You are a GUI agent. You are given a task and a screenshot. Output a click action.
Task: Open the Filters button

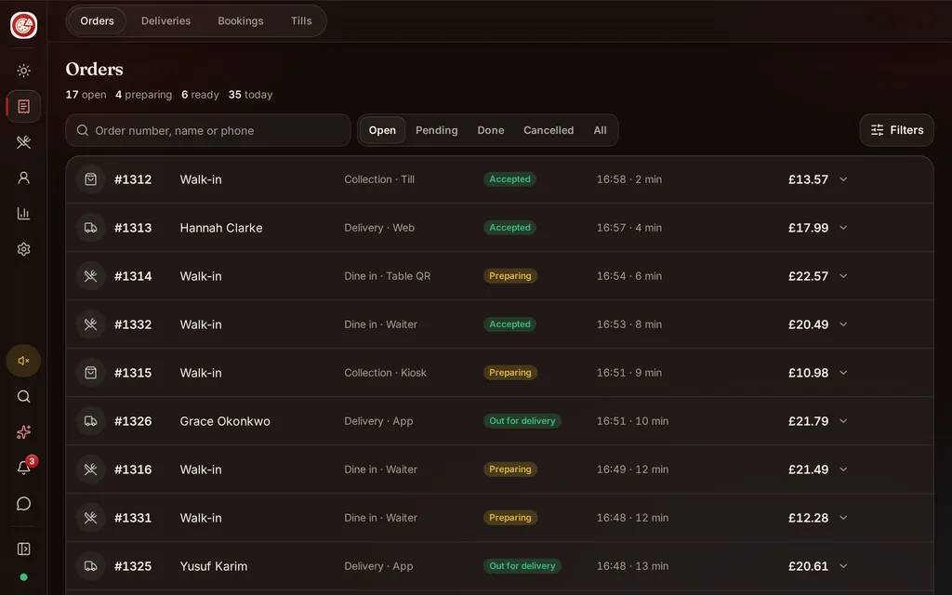pyautogui.click(x=897, y=130)
